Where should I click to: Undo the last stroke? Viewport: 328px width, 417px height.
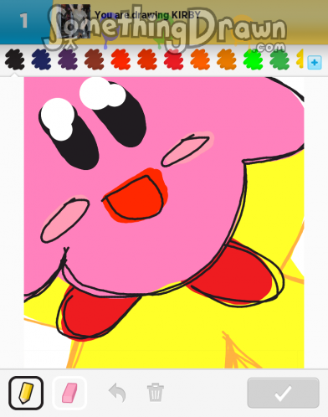point(117,393)
